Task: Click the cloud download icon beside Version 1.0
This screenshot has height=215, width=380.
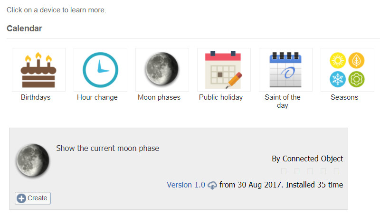Action: click(212, 185)
